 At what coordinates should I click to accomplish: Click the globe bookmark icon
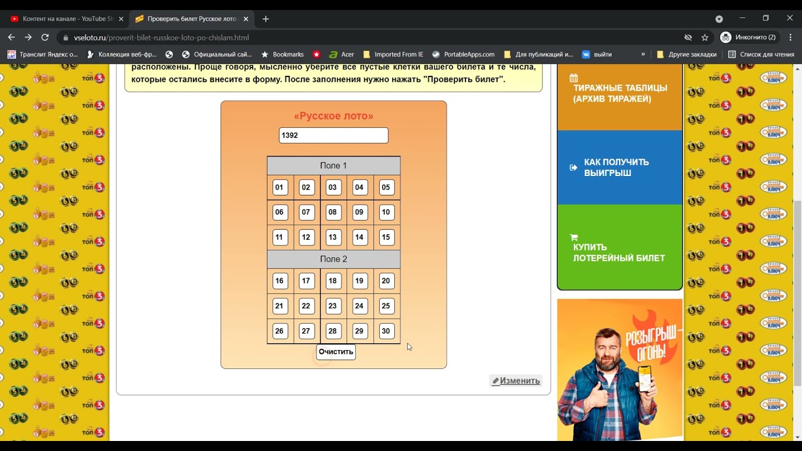pyautogui.click(x=169, y=54)
